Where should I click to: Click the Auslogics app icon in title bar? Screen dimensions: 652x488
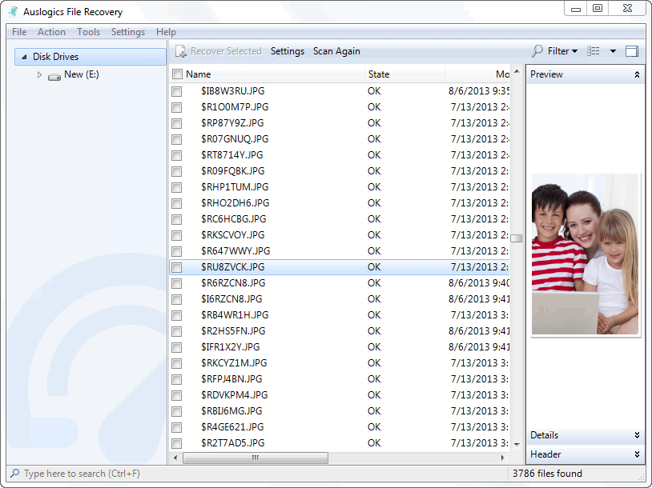[x=13, y=11]
